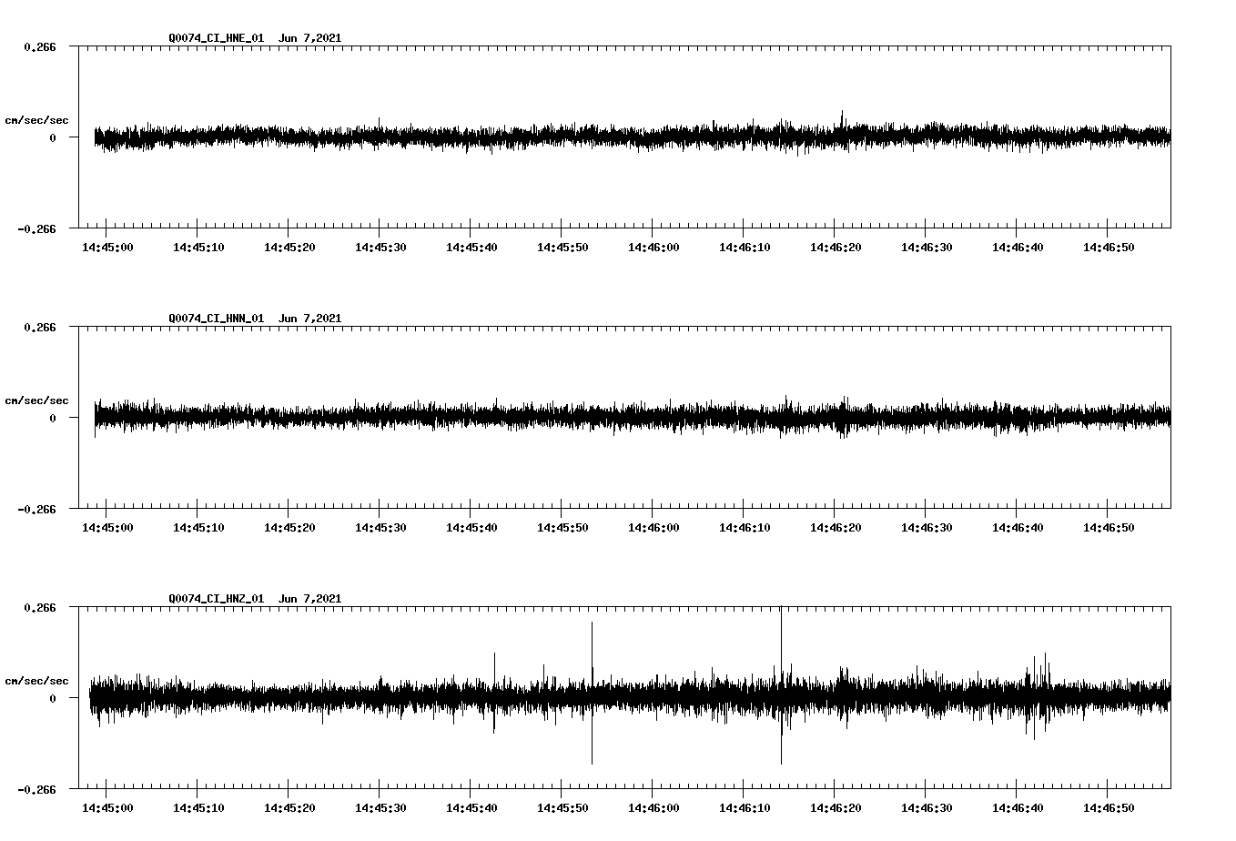Click the cm/sec/sec unit label of HNN plot
The height and width of the screenshot is (841, 1236).
tap(36, 400)
